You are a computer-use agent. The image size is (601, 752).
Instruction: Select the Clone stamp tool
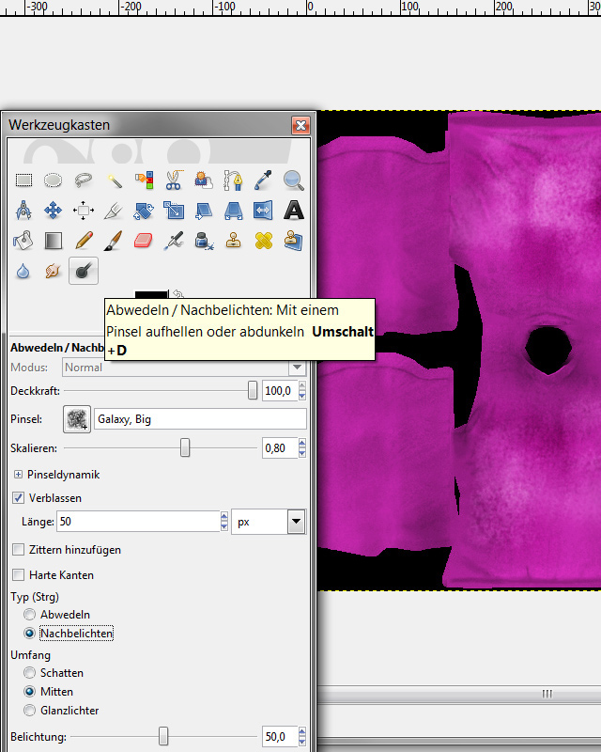234,241
